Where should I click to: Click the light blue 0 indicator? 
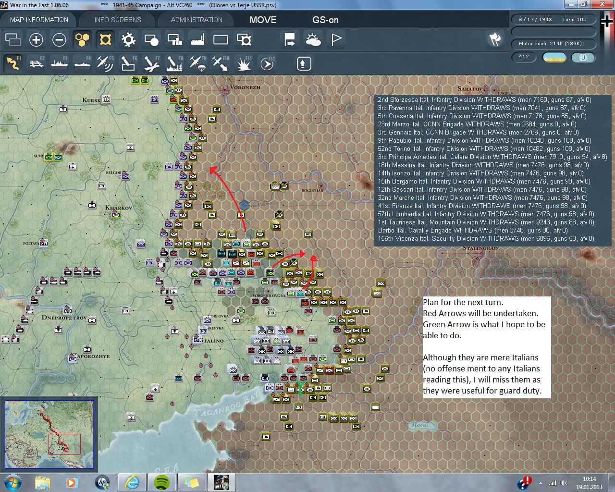click(x=583, y=57)
